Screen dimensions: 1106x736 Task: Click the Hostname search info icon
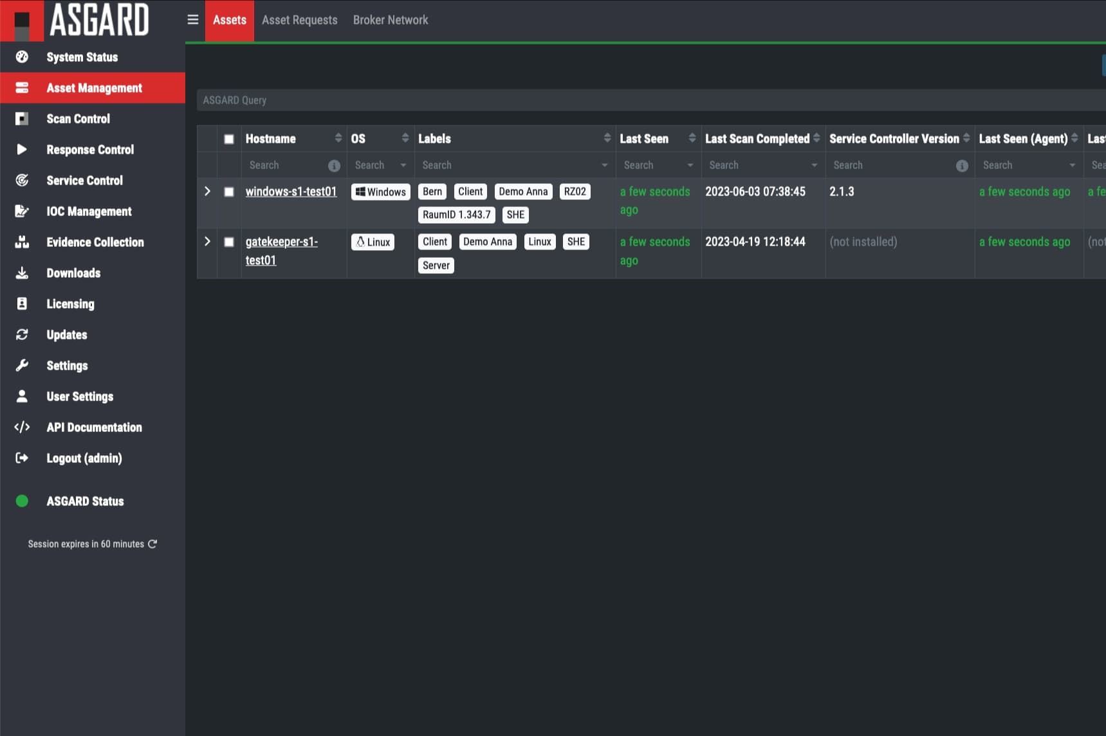pos(334,165)
